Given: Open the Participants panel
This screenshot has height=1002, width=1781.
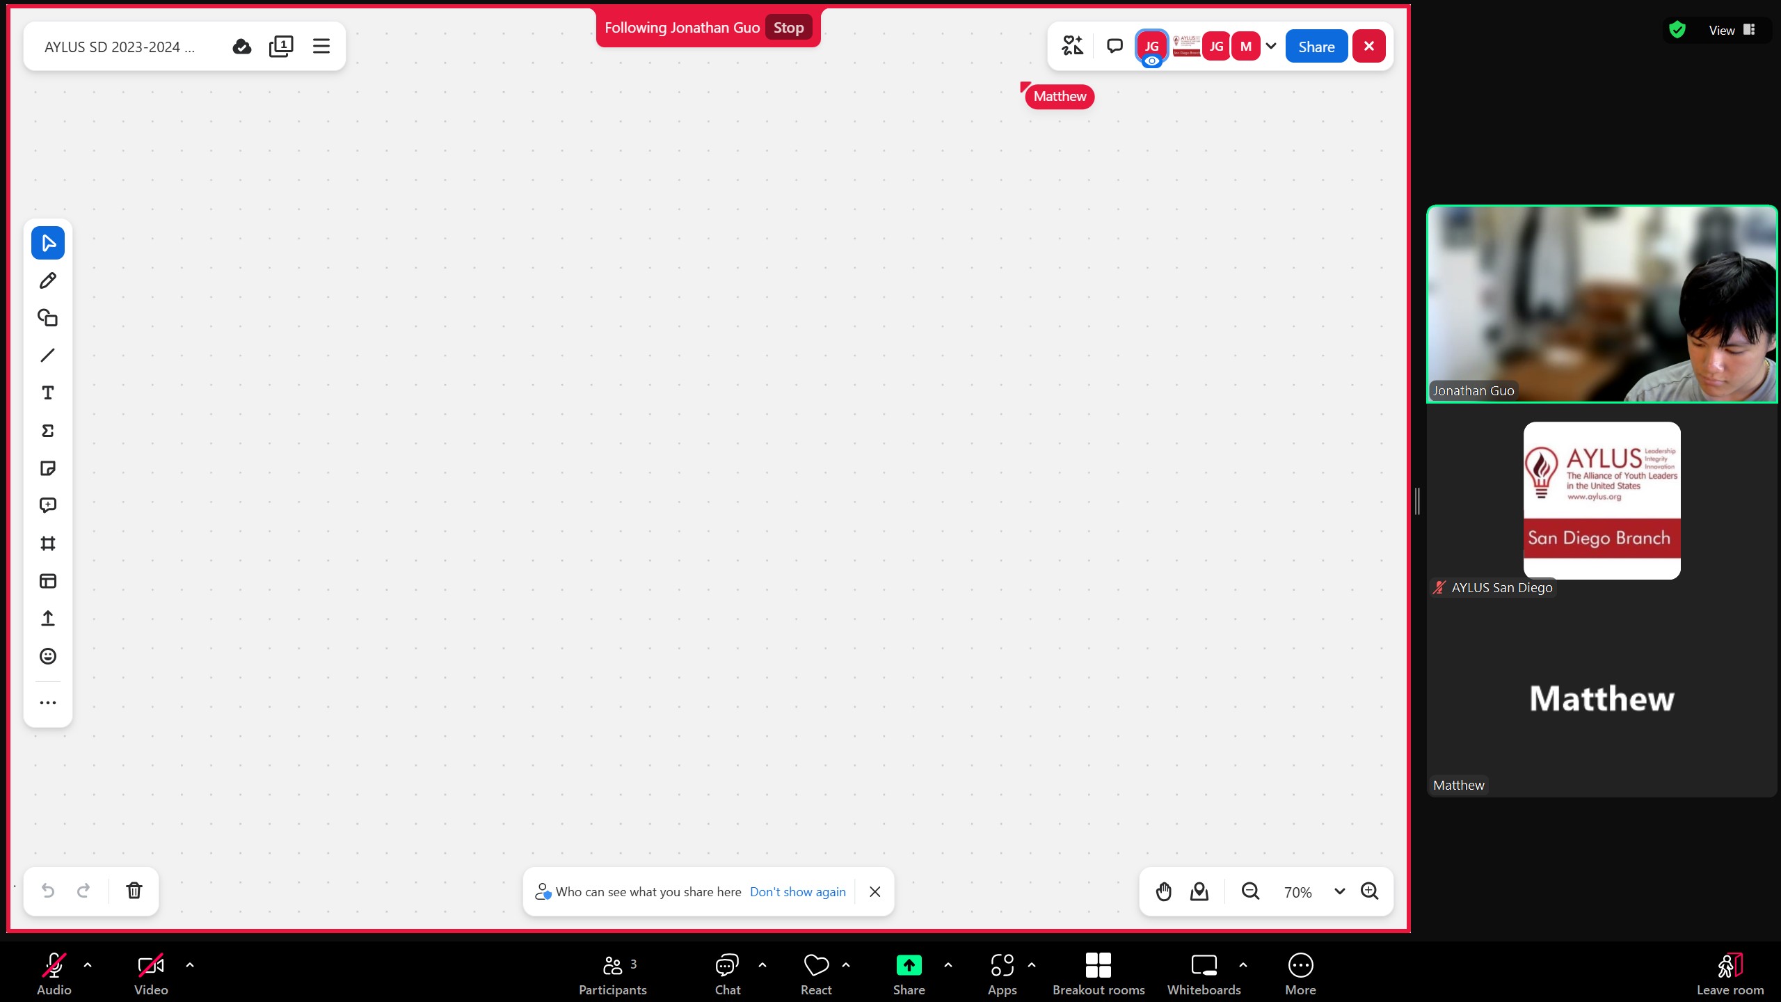Looking at the screenshot, I should (x=612, y=972).
